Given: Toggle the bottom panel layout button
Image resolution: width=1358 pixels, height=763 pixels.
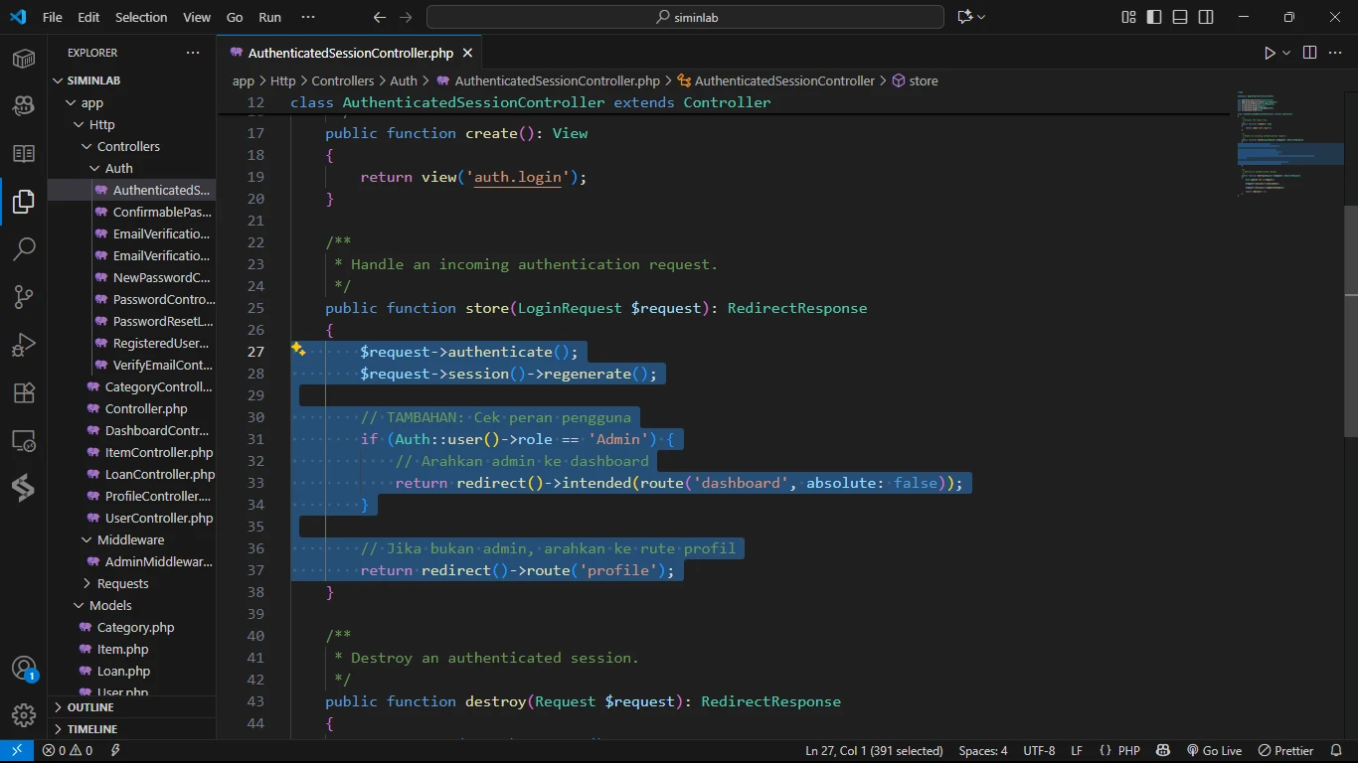Looking at the screenshot, I should [x=1180, y=17].
